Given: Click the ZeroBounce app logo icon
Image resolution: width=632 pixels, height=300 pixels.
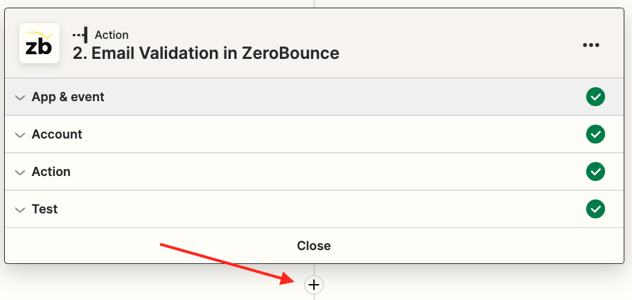Looking at the screenshot, I should pyautogui.click(x=39, y=43).
